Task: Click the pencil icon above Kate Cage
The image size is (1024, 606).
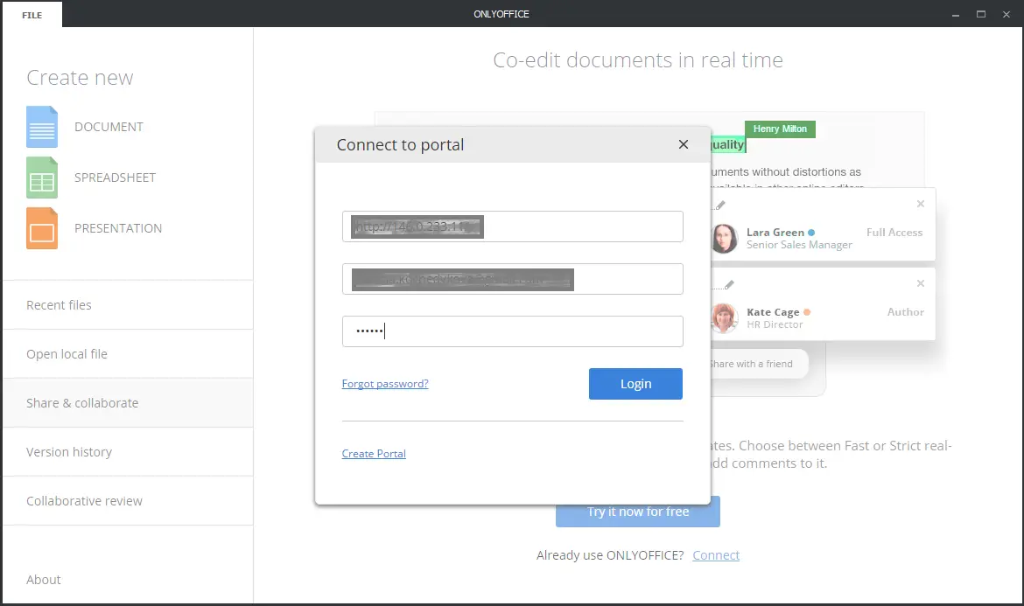Action: click(x=729, y=284)
